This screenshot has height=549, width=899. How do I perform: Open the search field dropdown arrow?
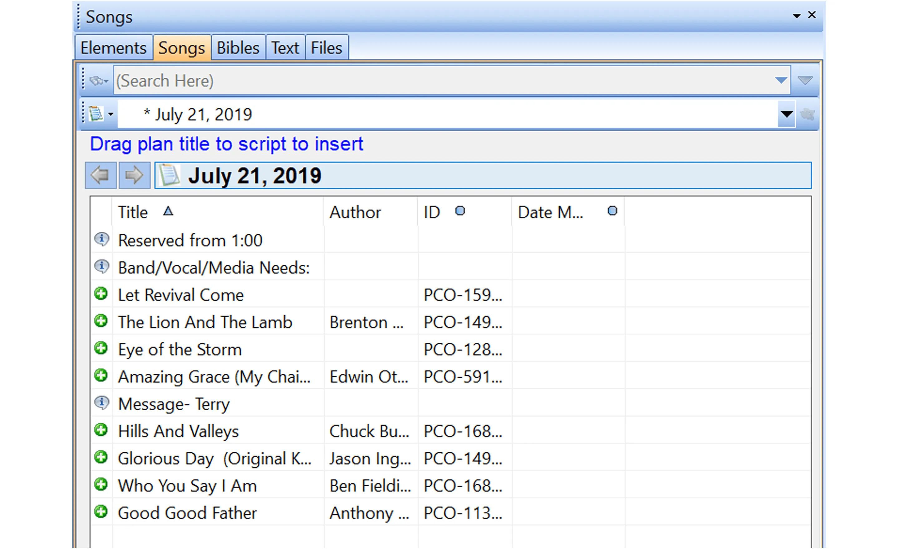pos(779,80)
